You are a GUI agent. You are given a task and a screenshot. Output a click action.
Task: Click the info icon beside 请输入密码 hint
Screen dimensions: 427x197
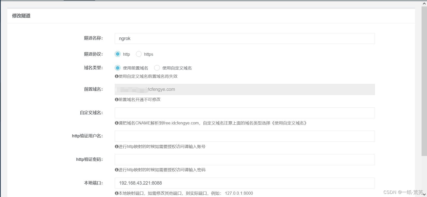(x=117, y=170)
